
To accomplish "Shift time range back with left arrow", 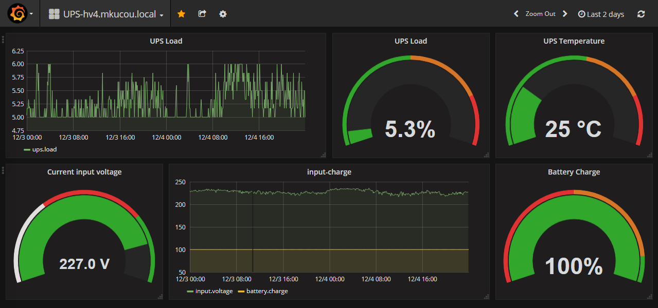I will pos(516,14).
